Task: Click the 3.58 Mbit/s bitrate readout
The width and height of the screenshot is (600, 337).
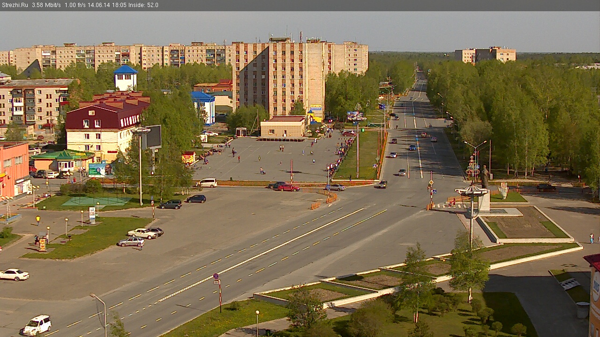Action: [x=46, y=5]
